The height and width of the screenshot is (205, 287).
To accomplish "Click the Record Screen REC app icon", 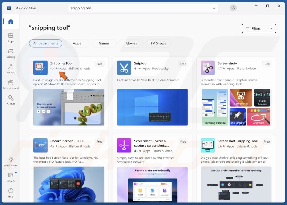I will (x=40, y=145).
